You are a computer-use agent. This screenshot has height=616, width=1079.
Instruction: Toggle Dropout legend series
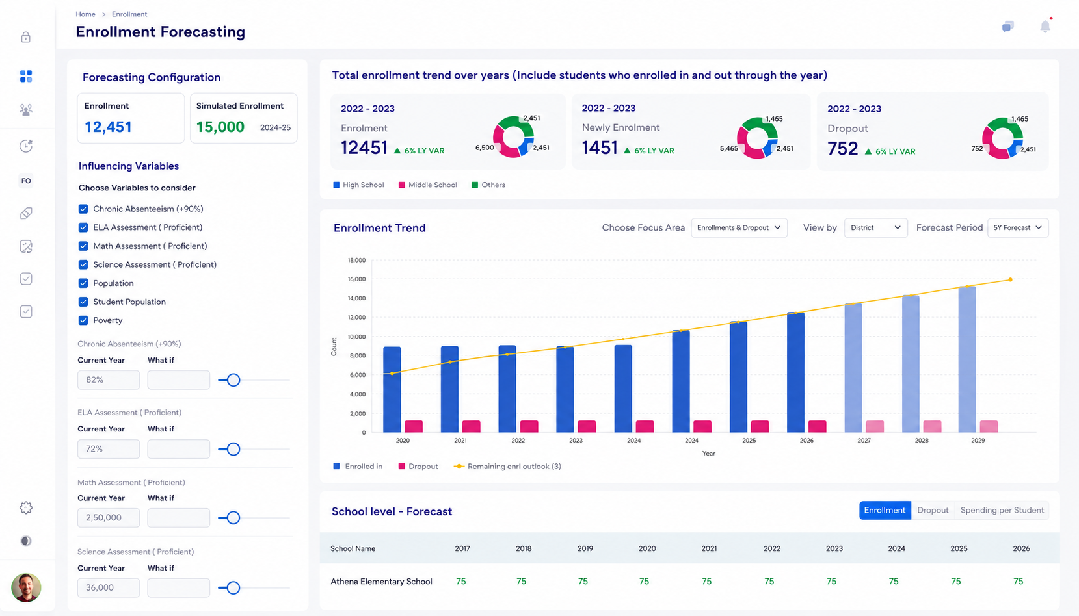[x=418, y=467]
